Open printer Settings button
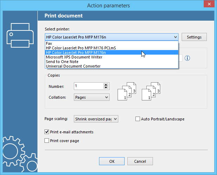 pyautogui.click(x=194, y=37)
